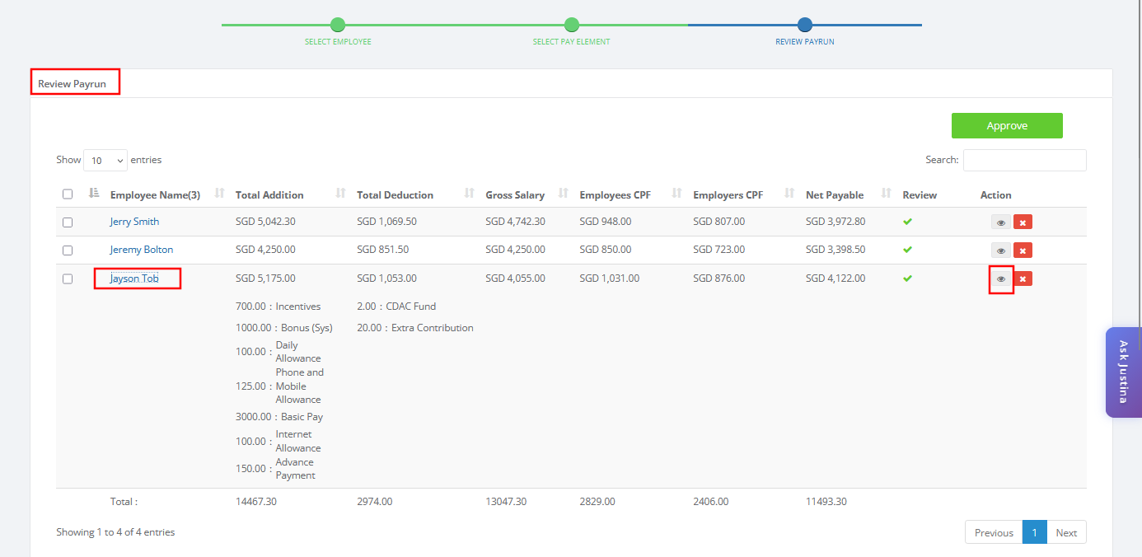
Task: Focus the Search input field
Action: click(1024, 160)
